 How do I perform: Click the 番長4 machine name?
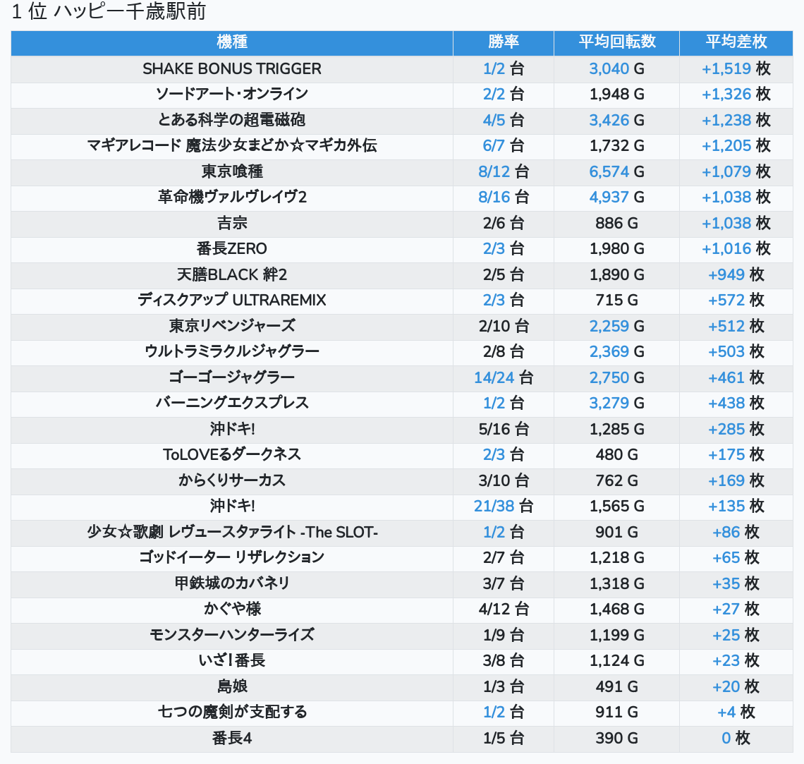232,738
